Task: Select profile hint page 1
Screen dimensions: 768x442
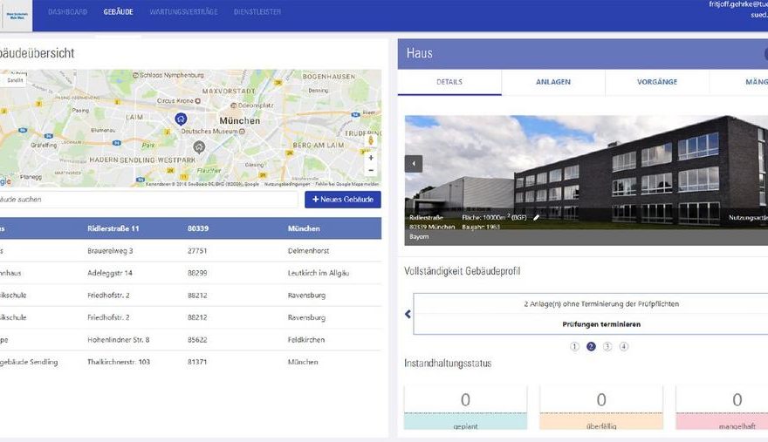Action: point(574,347)
